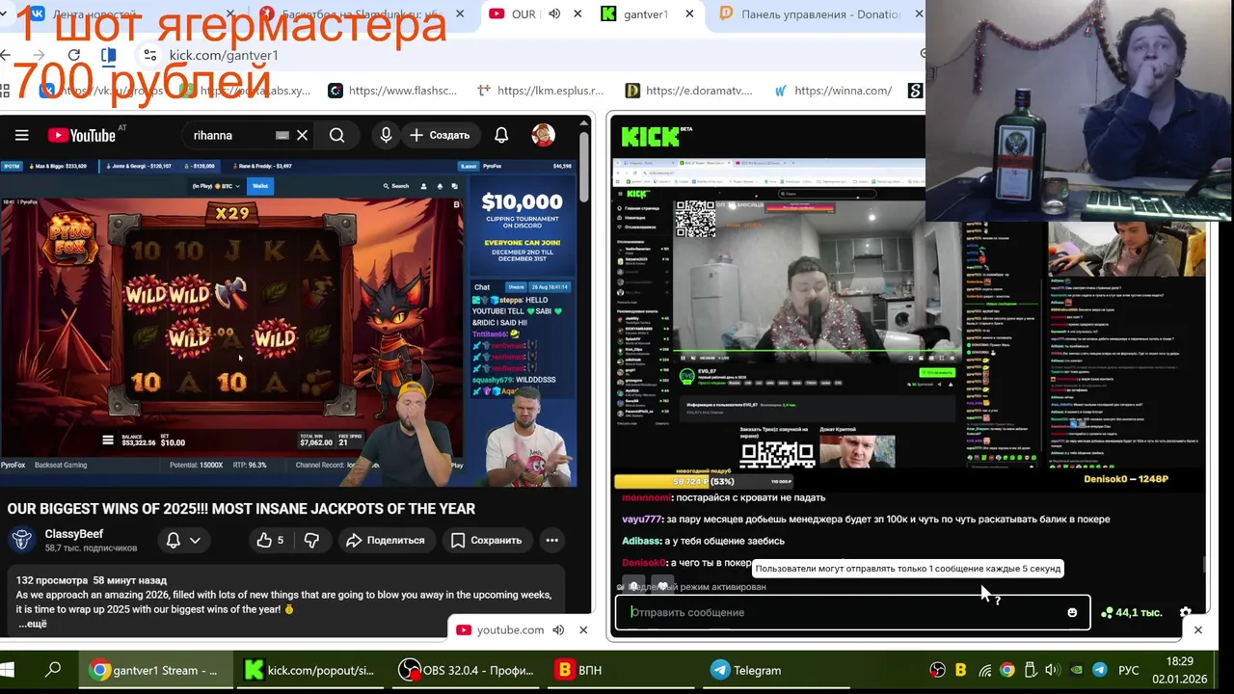Close the Kick popup corner X
Screen dimensions: 1234x694
(x=1198, y=630)
